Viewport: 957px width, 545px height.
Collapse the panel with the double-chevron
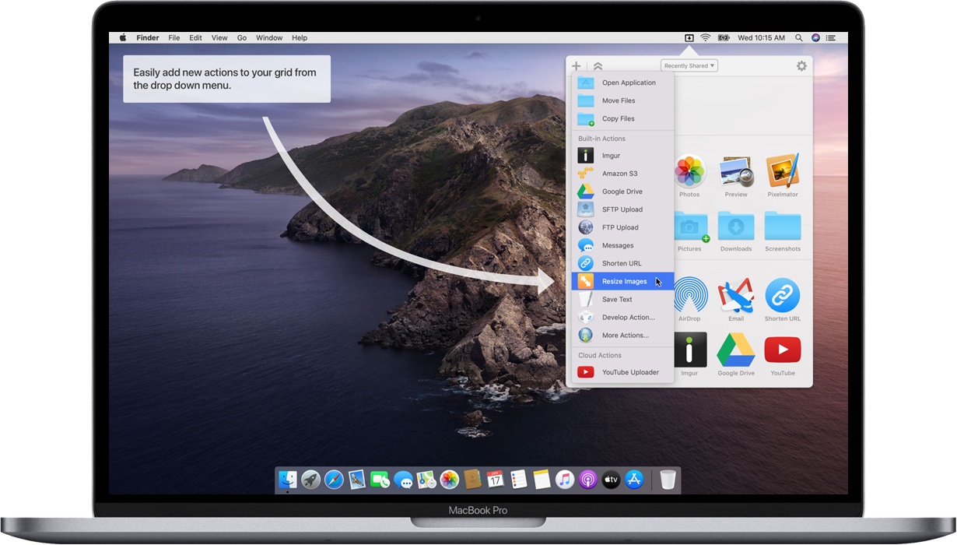point(598,65)
